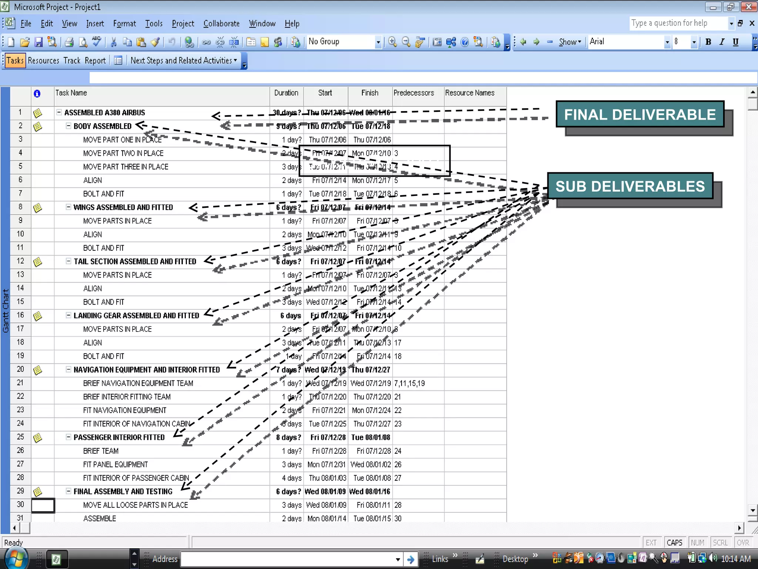Select the Report guide button
Screen dimensions: 758x569
point(95,60)
